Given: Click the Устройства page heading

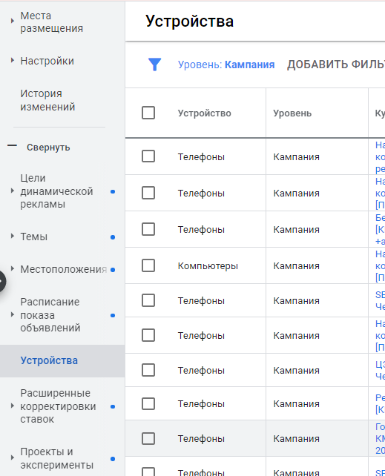Looking at the screenshot, I should [x=189, y=22].
